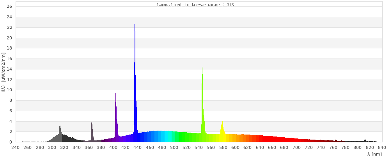
Task: Click the x-axis tick label 720
Action: [308, 147]
